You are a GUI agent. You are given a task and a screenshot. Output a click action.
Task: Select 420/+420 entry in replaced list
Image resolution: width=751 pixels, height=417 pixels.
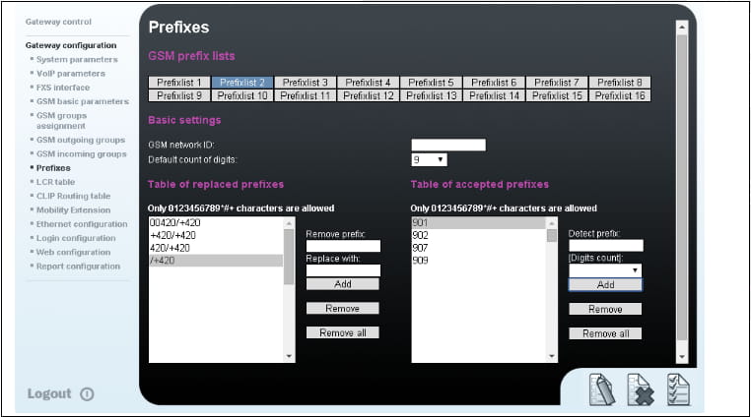pos(216,248)
